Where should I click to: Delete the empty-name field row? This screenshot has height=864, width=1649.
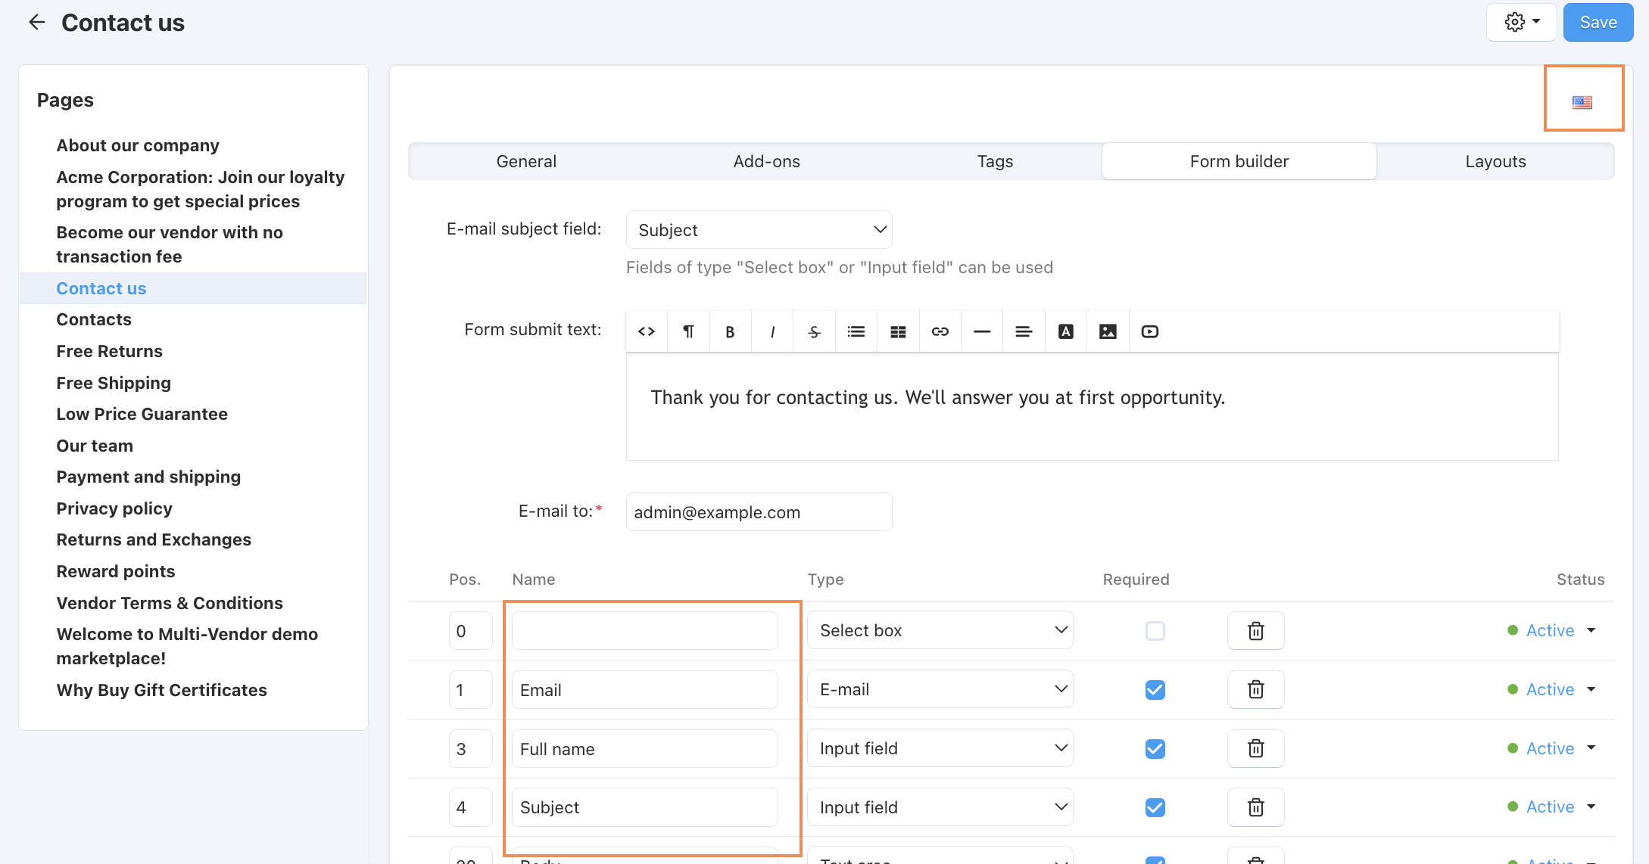tap(1256, 630)
